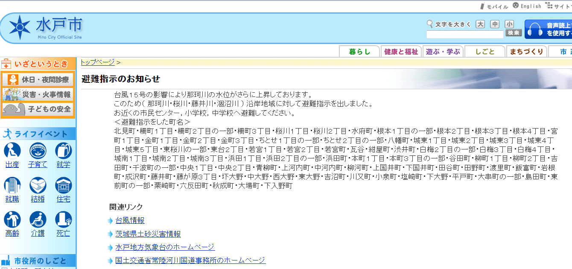The image size is (572, 269).
Task: Click the 検索 search button
Action: click(x=514, y=33)
